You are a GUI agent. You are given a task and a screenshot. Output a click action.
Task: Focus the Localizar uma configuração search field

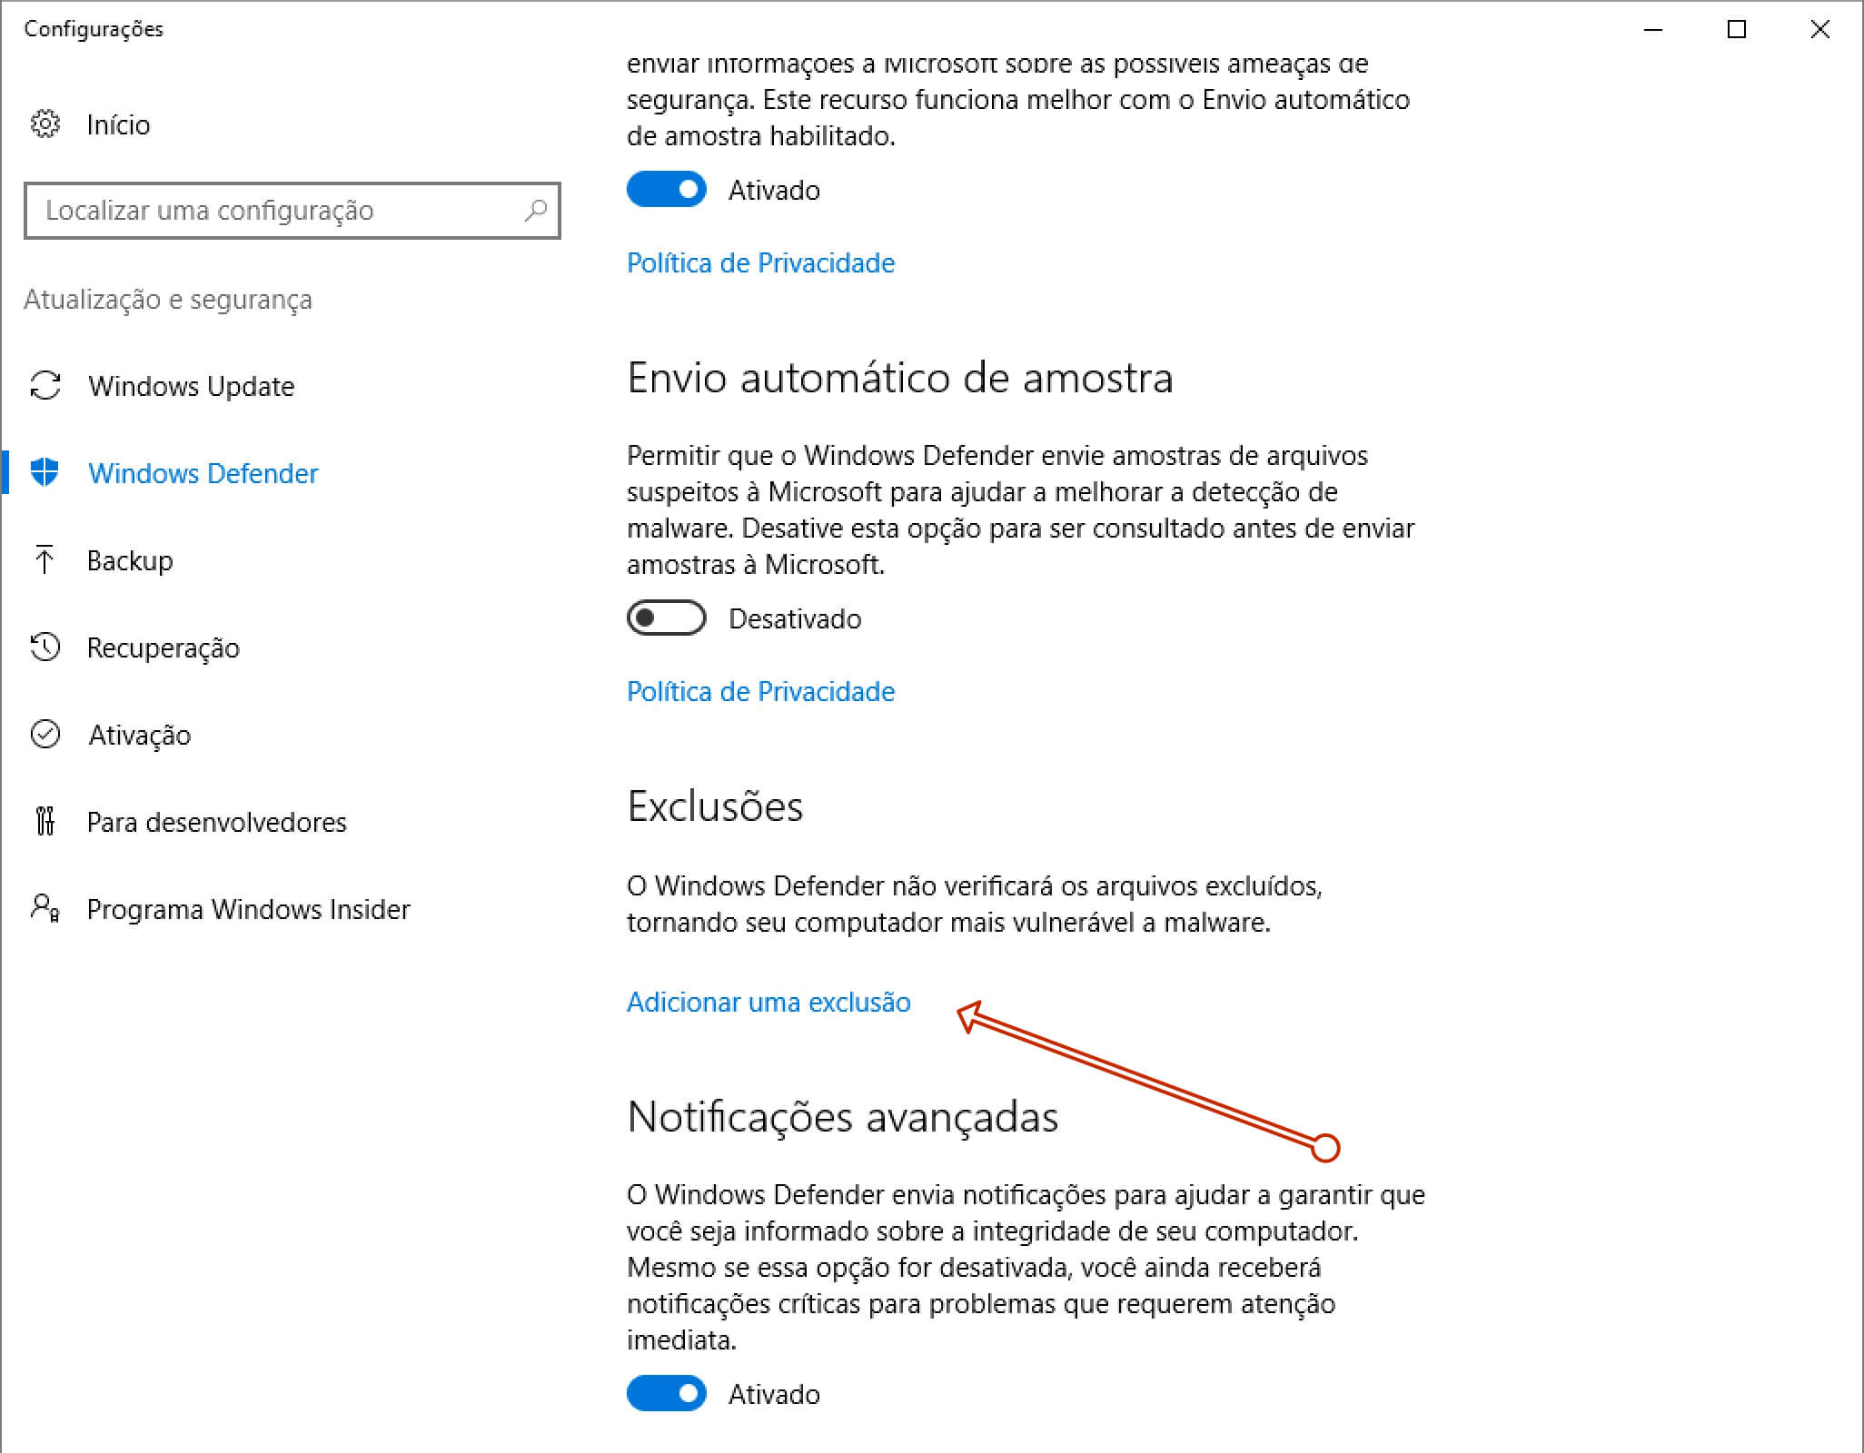(292, 211)
